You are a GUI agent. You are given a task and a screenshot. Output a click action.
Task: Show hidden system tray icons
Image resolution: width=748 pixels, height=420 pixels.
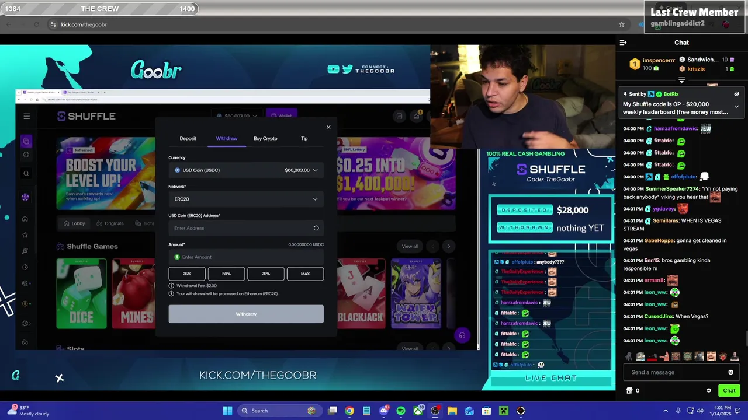[666, 411]
